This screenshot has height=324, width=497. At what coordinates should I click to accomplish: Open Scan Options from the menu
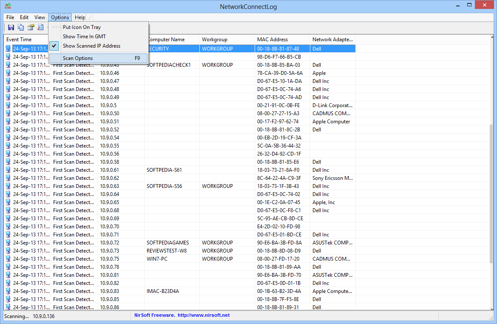tap(99, 58)
